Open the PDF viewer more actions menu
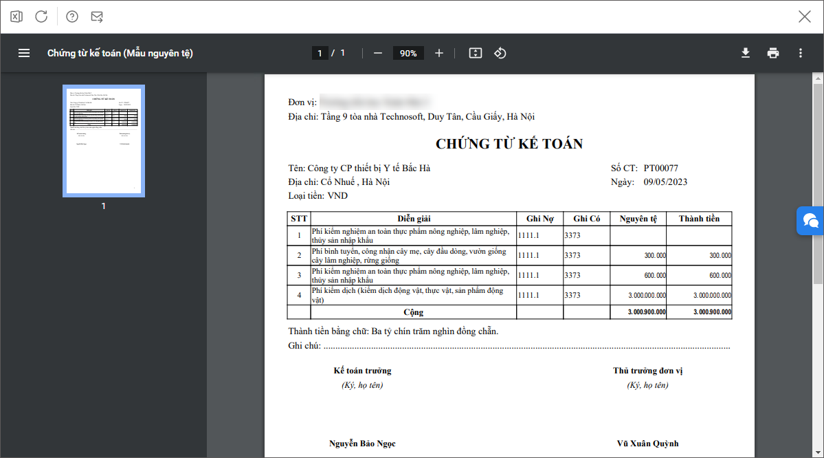Viewport: 824px width, 458px height. (801, 53)
